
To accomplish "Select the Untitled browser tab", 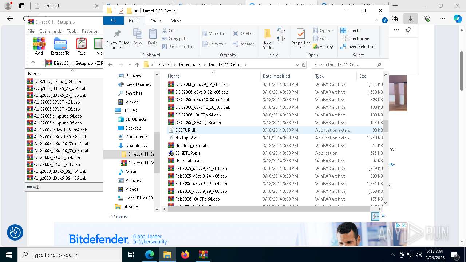I will [66, 6].
